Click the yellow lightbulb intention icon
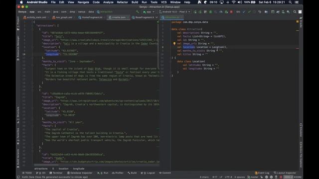The image size is (319, 179). pos(174,43)
